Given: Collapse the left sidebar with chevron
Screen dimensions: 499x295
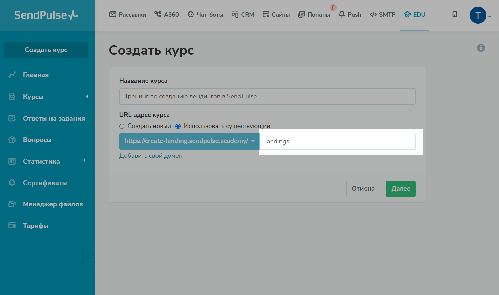Looking at the screenshot, I should click(88, 256).
